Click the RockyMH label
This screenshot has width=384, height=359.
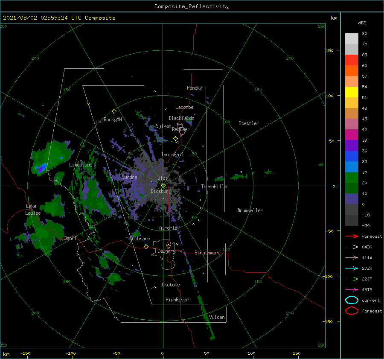(113, 120)
